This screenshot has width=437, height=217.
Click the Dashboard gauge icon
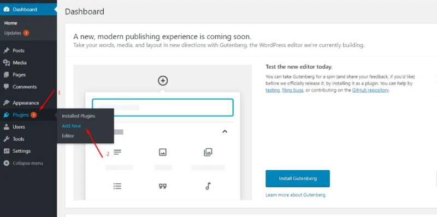tap(7, 9)
